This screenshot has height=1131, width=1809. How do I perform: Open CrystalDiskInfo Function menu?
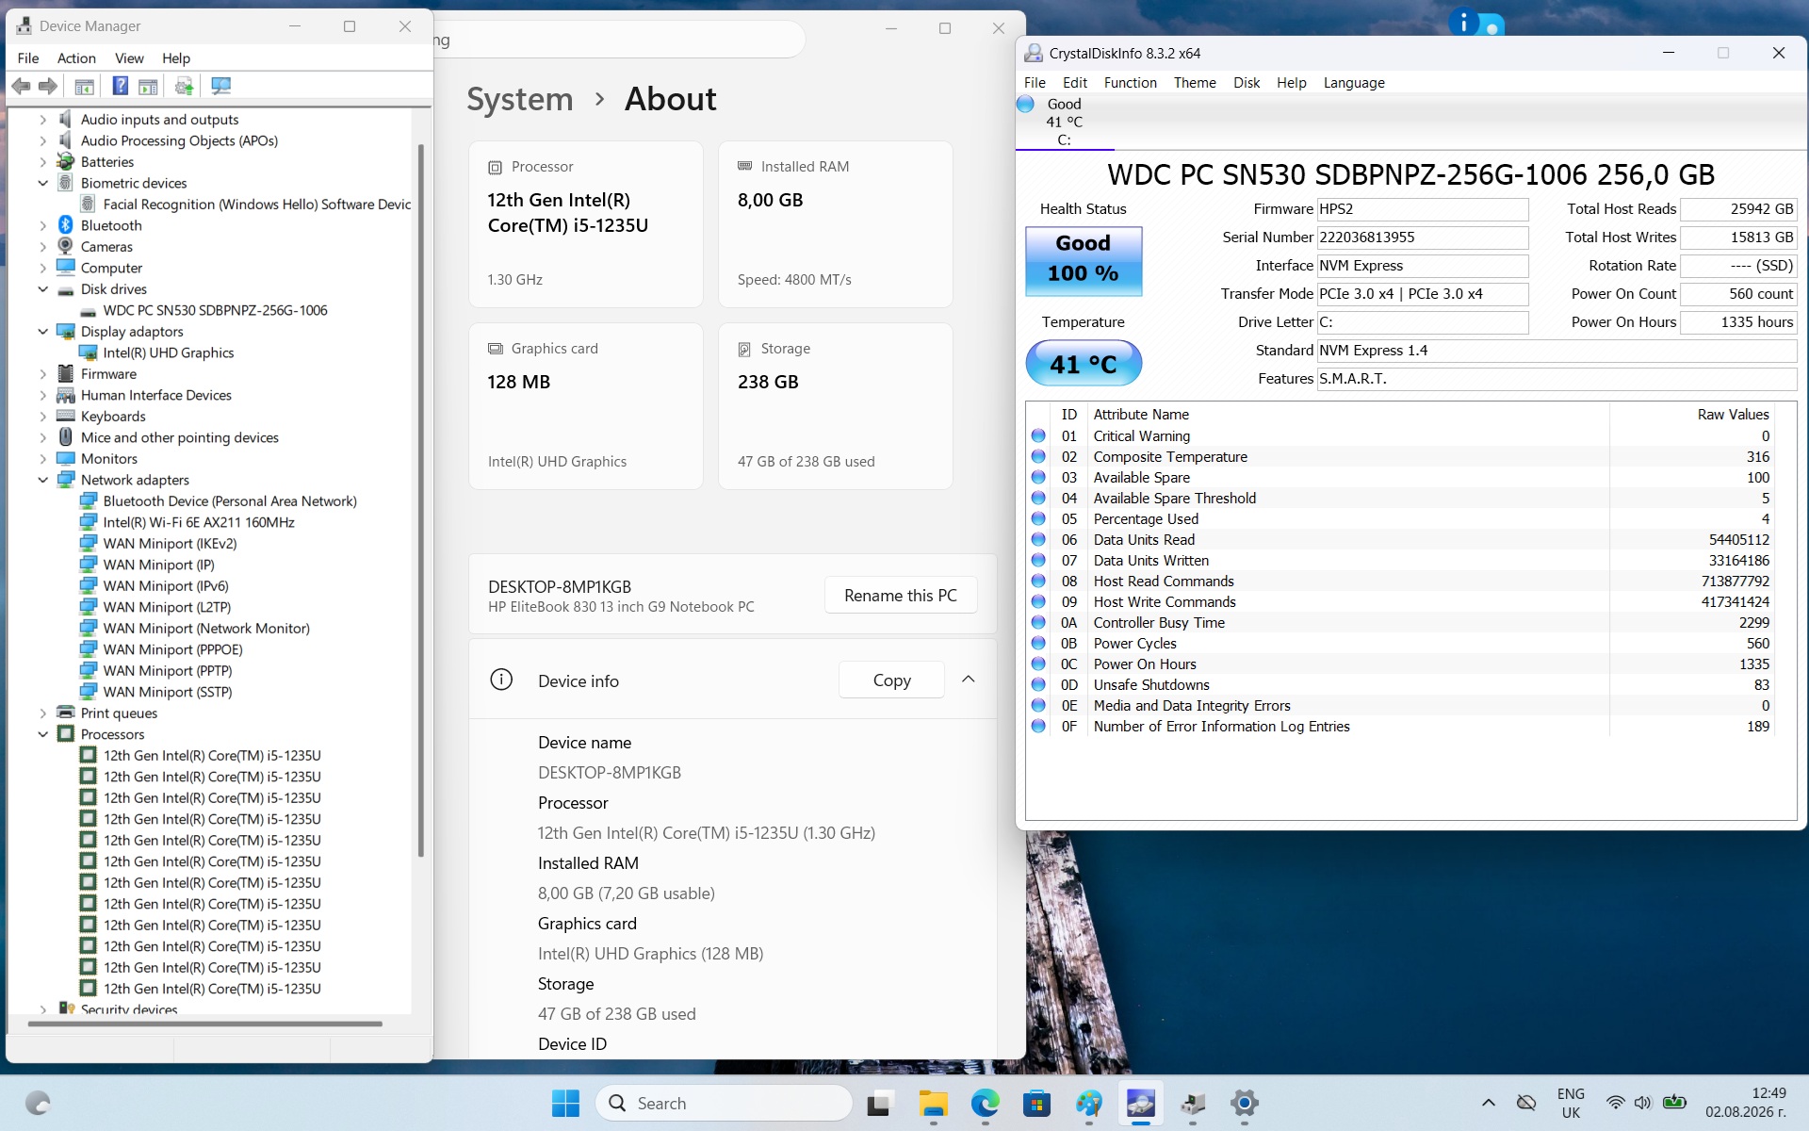pyautogui.click(x=1130, y=82)
